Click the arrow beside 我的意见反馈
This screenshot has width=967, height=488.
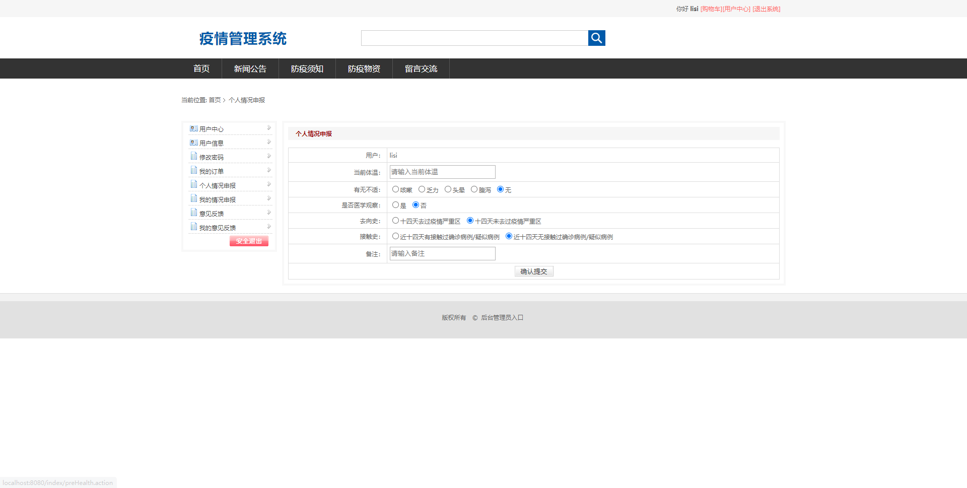tap(269, 227)
